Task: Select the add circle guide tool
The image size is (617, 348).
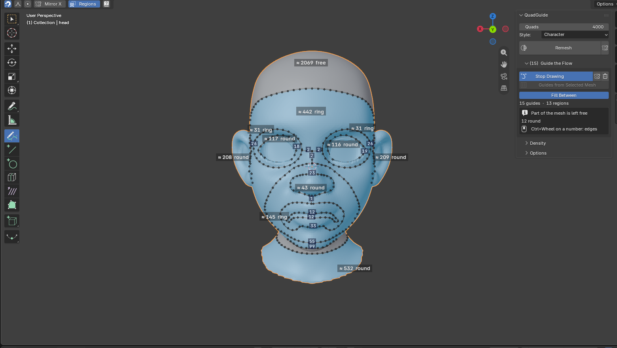Action: (x=12, y=163)
